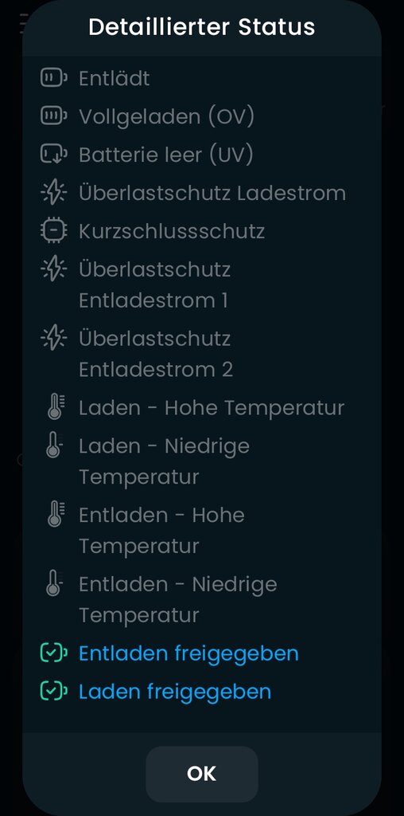404x816 pixels.
Task: Select the Batterie leer (UV) status label
Action: 166,155
